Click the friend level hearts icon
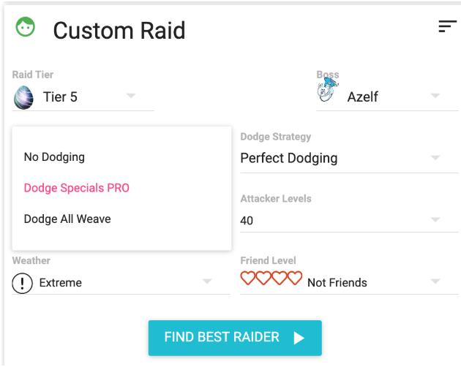Viewport: 461px width, 367px height. pos(271,279)
